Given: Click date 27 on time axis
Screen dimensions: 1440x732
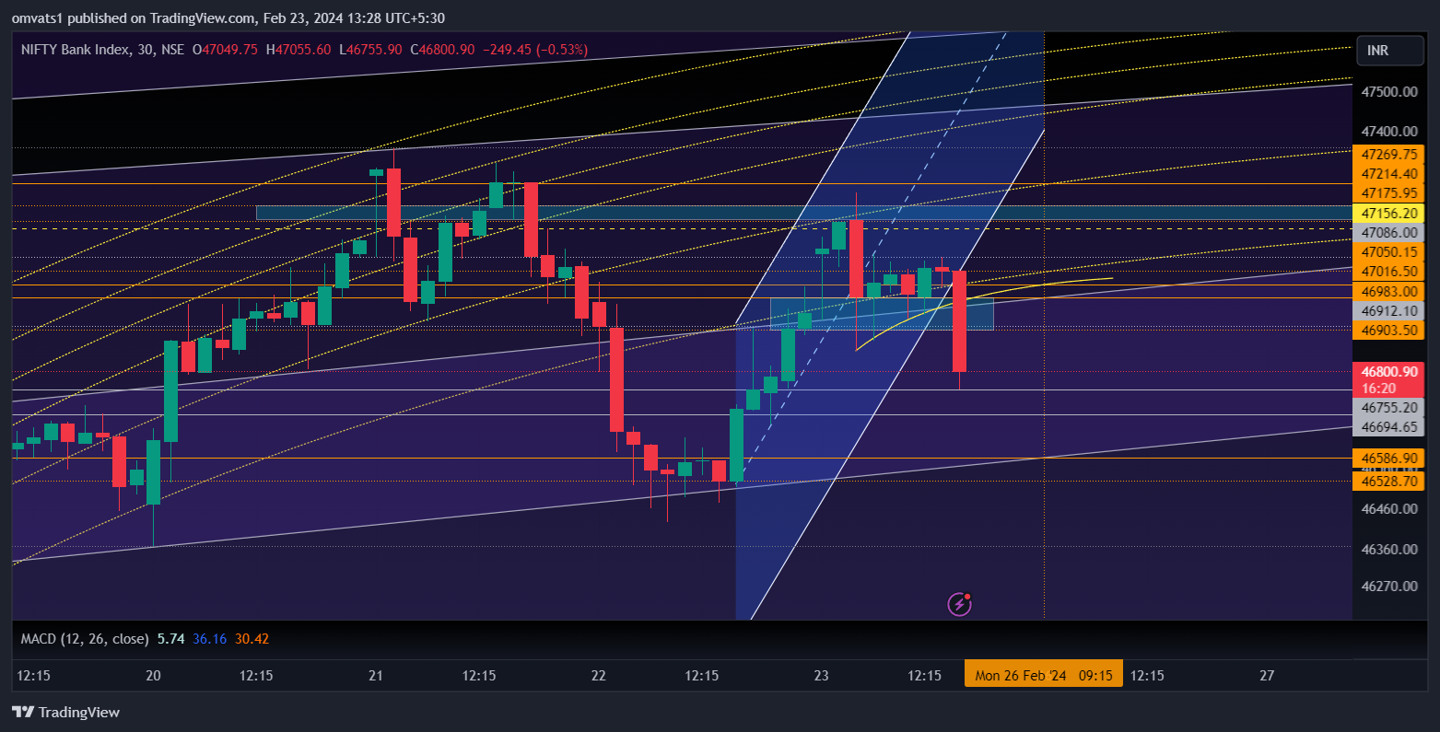Looking at the screenshot, I should (x=1268, y=675).
